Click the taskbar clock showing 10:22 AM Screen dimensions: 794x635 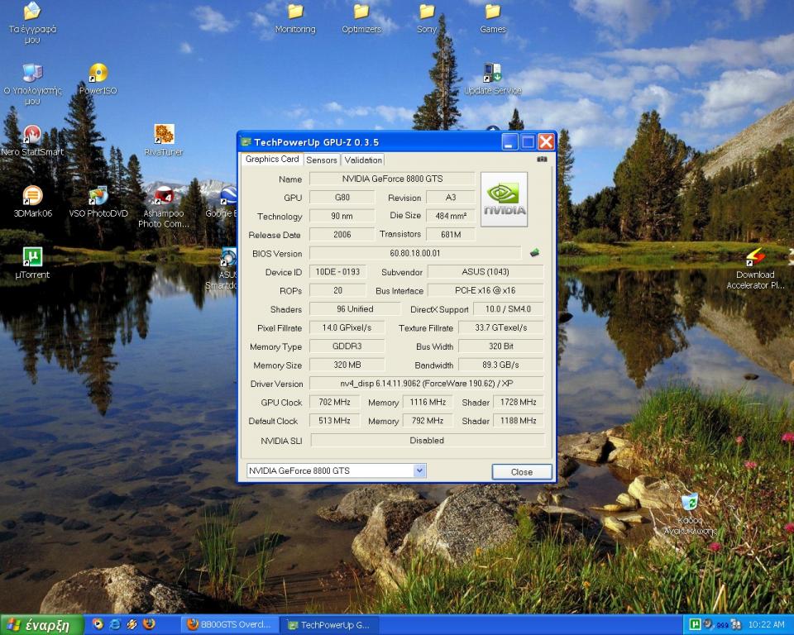point(766,625)
